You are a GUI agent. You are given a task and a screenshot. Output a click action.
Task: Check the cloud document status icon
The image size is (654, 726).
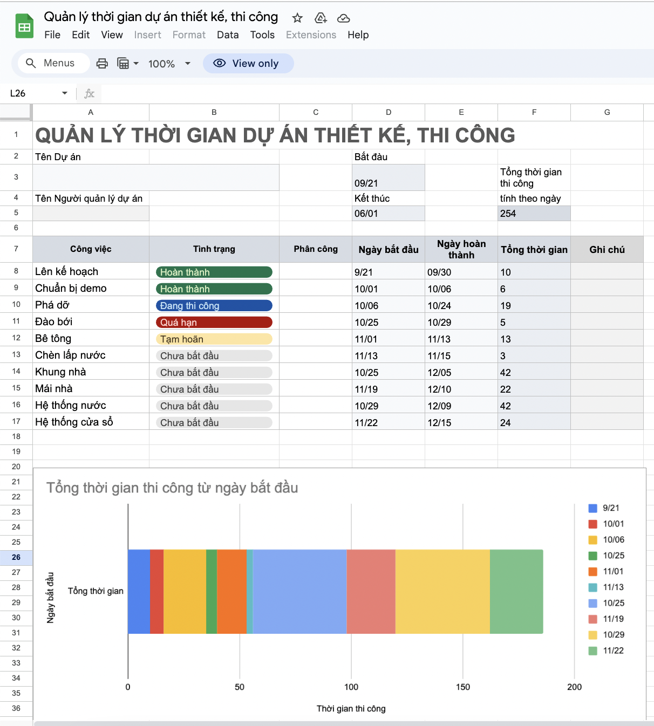343,18
